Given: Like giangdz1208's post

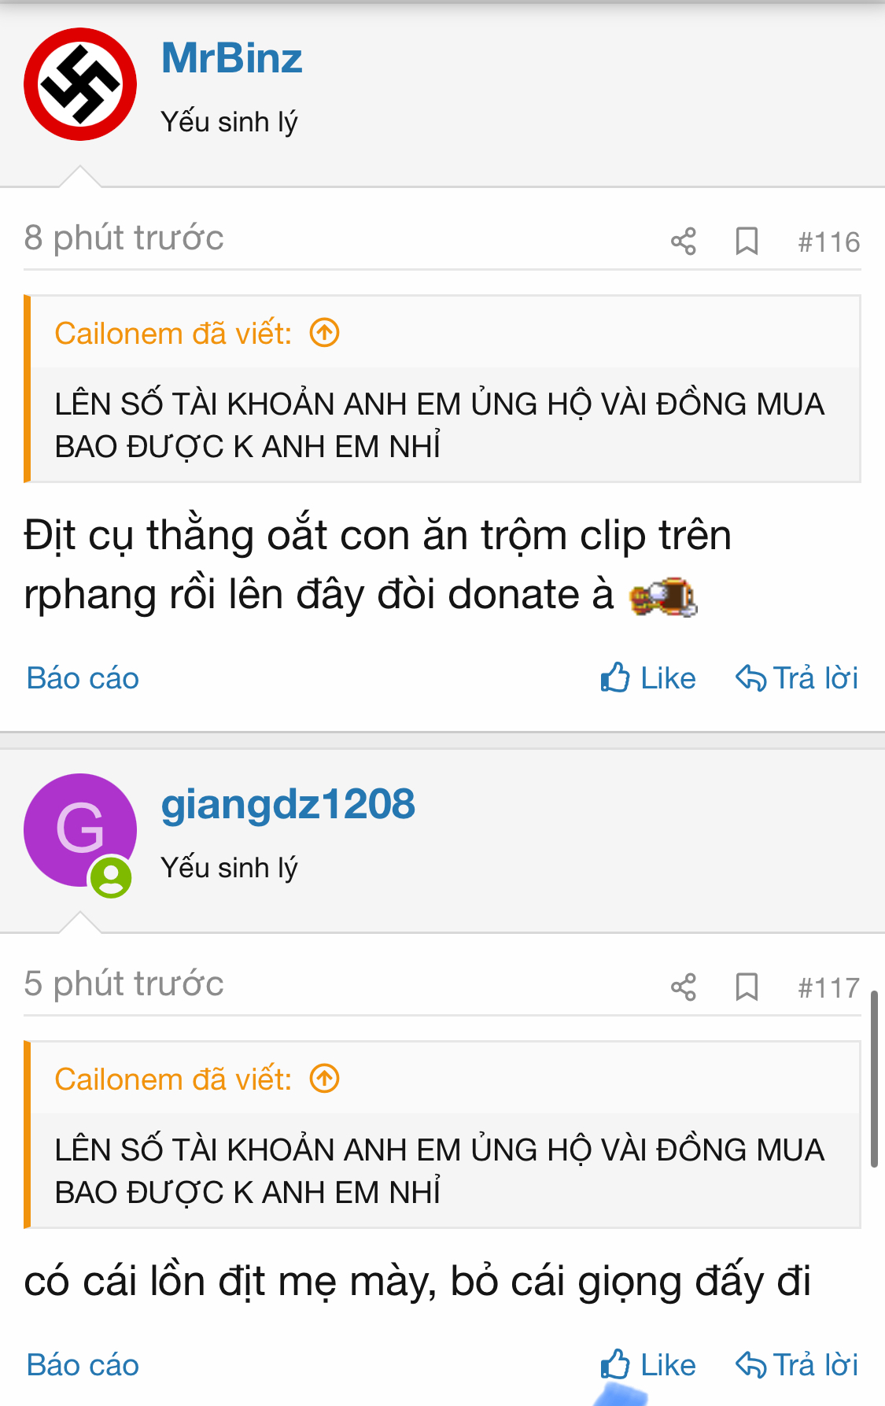Looking at the screenshot, I should (x=647, y=1364).
